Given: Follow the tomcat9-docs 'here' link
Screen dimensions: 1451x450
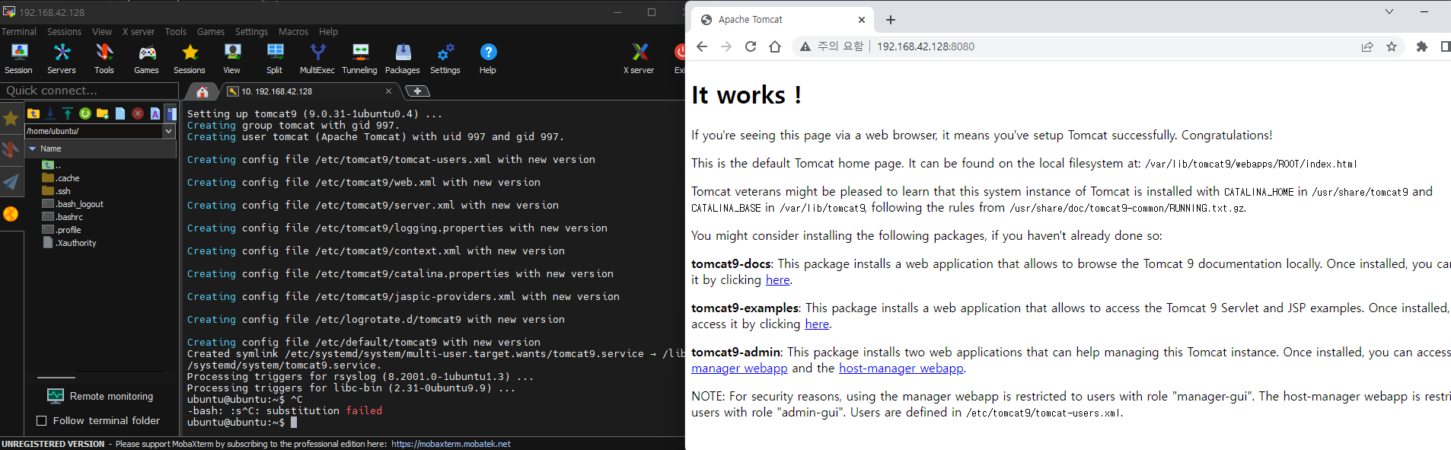Looking at the screenshot, I should pyautogui.click(x=777, y=279).
